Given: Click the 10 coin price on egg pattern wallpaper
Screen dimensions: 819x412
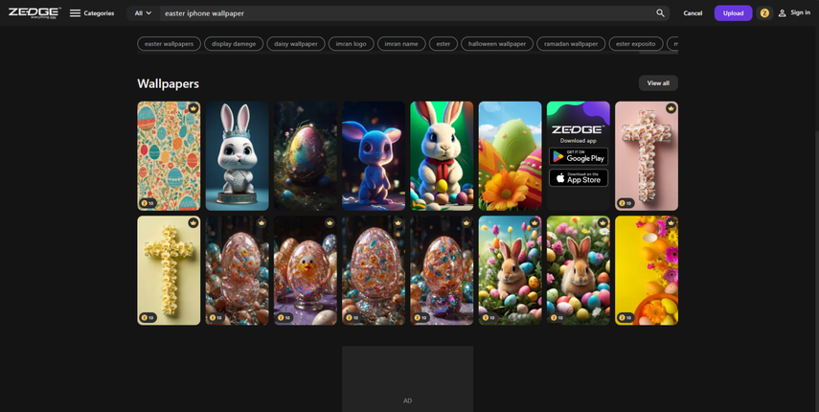Looking at the screenshot, I should [x=148, y=203].
